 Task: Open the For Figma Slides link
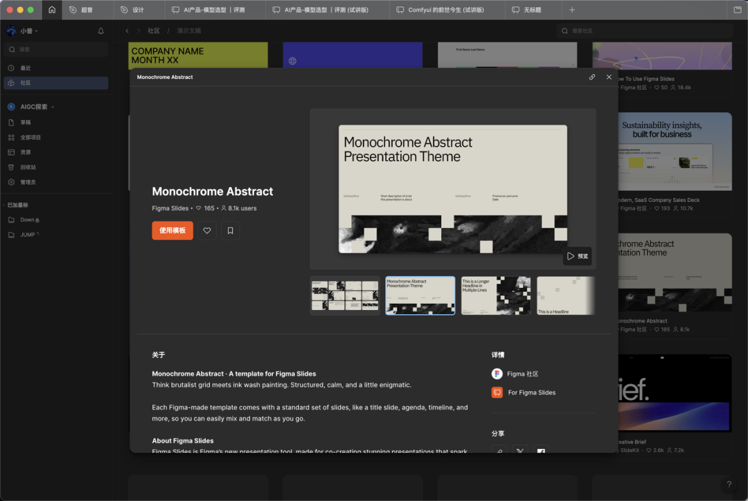coord(531,392)
